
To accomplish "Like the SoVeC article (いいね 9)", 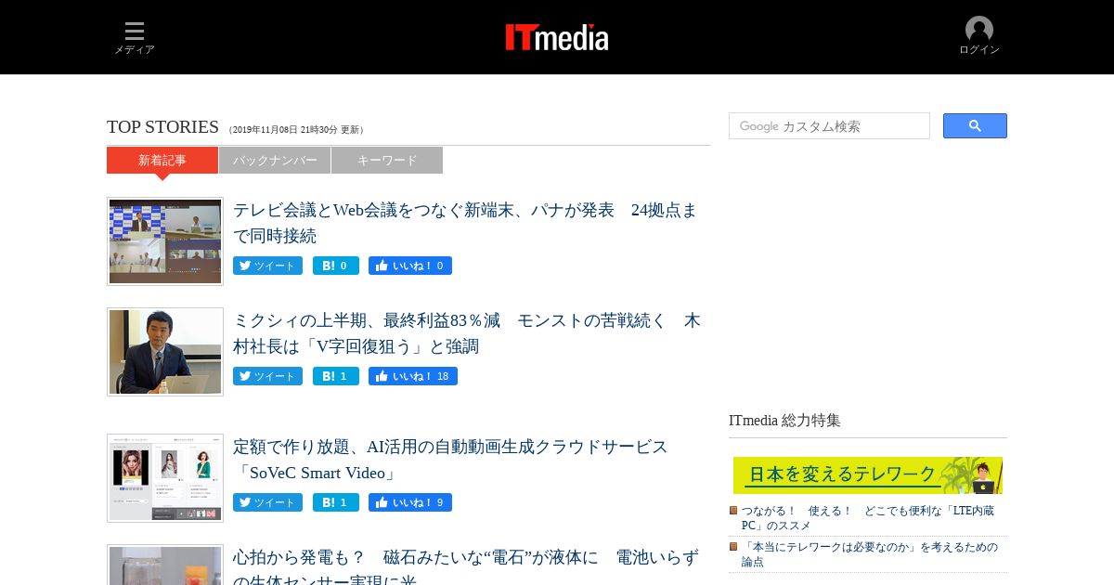I will click(410, 502).
